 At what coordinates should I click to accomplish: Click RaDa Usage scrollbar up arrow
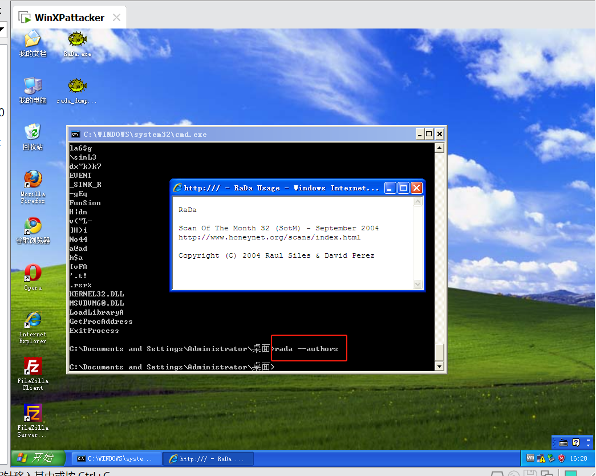click(x=417, y=202)
